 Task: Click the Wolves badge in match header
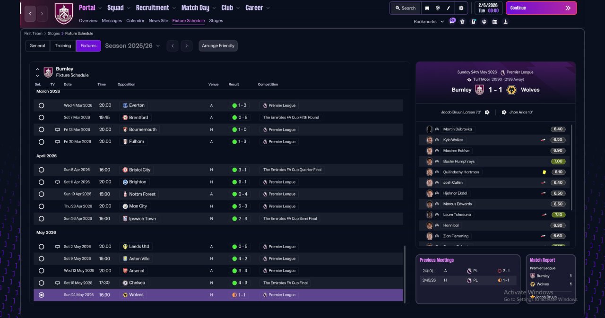click(511, 90)
